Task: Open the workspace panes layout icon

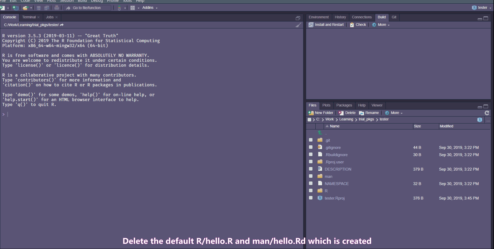Action: point(133,8)
